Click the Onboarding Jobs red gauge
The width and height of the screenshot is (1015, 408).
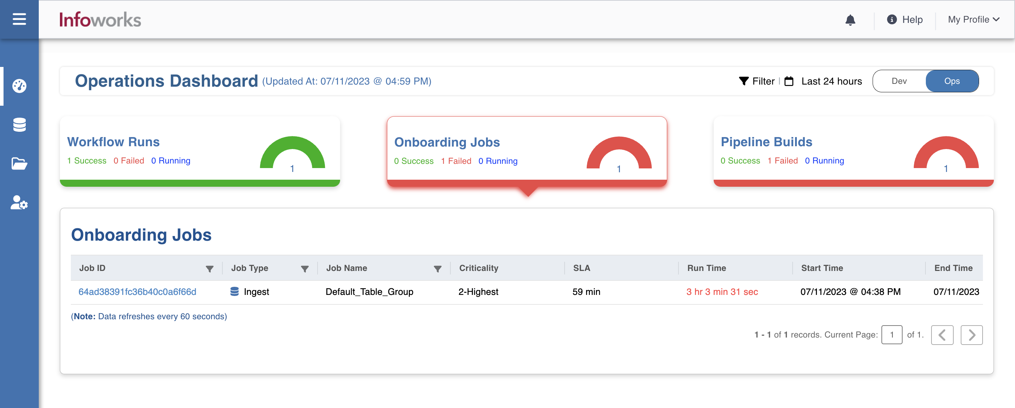619,153
